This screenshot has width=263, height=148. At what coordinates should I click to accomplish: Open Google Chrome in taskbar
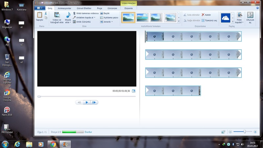[x=53, y=144]
